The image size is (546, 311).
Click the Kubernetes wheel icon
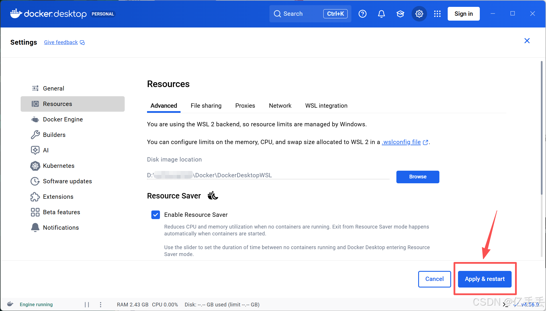pyautogui.click(x=35, y=166)
